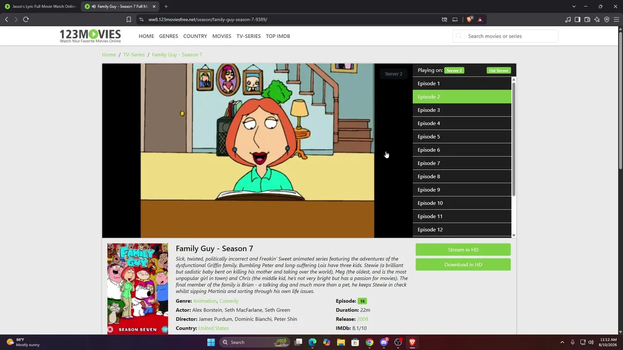Click the 2008 release year link
The width and height of the screenshot is (623, 350).
(x=362, y=319)
